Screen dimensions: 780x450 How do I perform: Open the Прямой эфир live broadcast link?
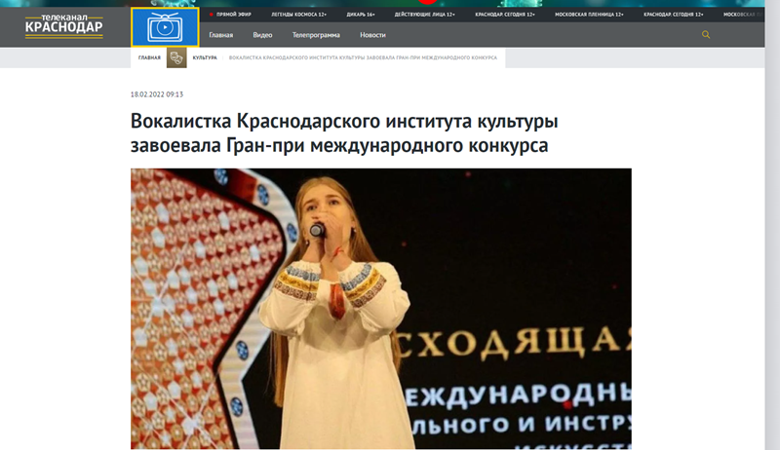point(230,15)
